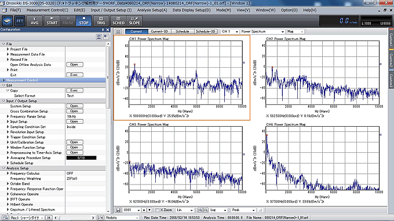Switch Configuration panel to list view icon
The image size is (394, 221).
(x=106, y=37)
